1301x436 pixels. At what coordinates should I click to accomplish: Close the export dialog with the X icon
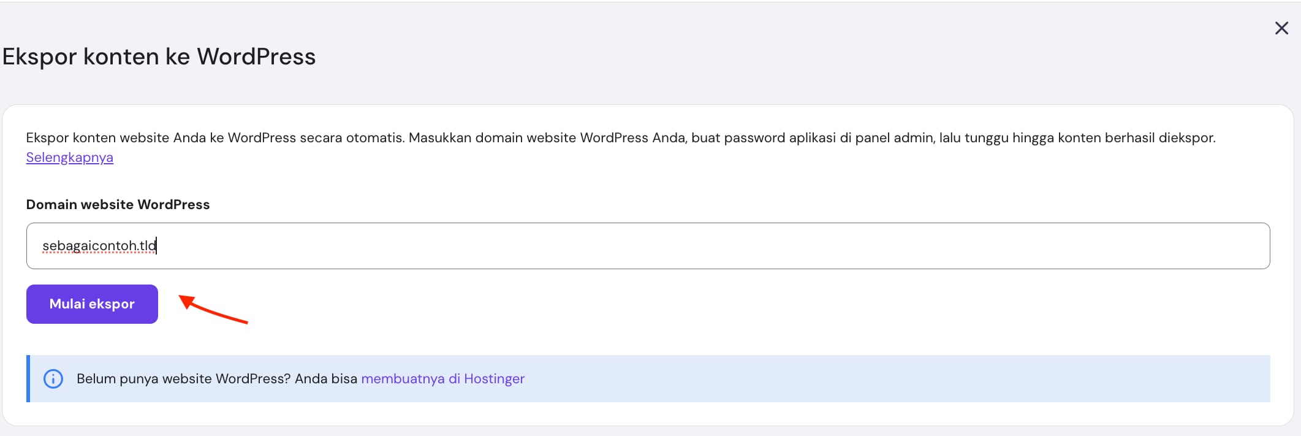pyautogui.click(x=1281, y=28)
